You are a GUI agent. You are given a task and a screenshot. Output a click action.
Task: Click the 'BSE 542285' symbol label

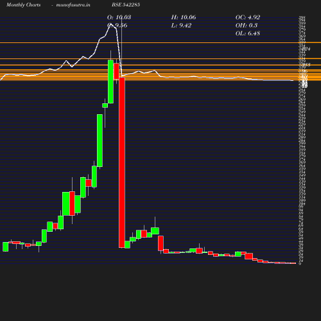[x=126, y=4]
